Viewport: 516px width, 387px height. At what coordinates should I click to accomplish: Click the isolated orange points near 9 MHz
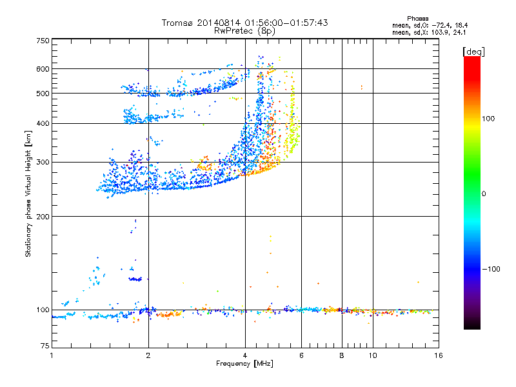point(362,87)
